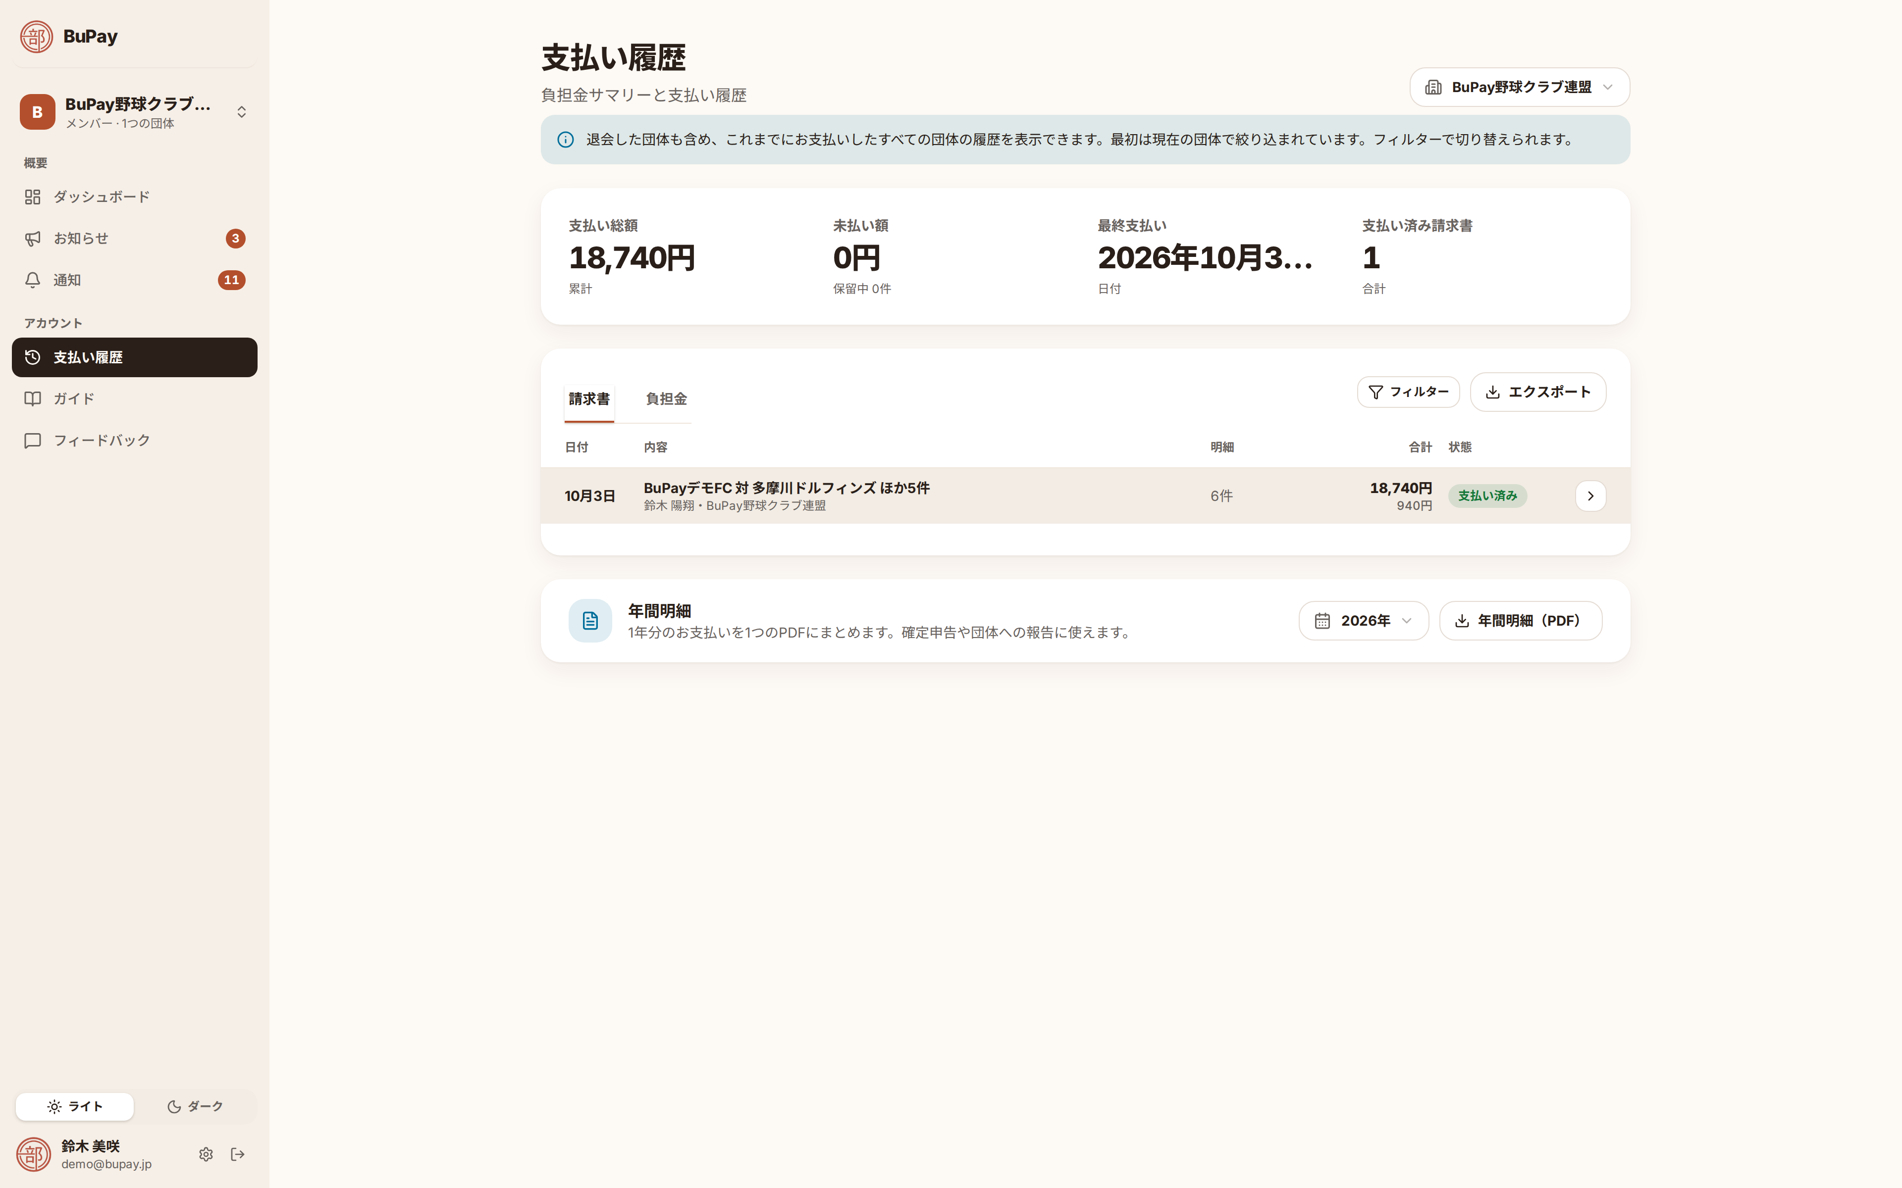Click the BuPay logo in the sidebar header
Screen dimensions: 1902x1188
coord(36,36)
